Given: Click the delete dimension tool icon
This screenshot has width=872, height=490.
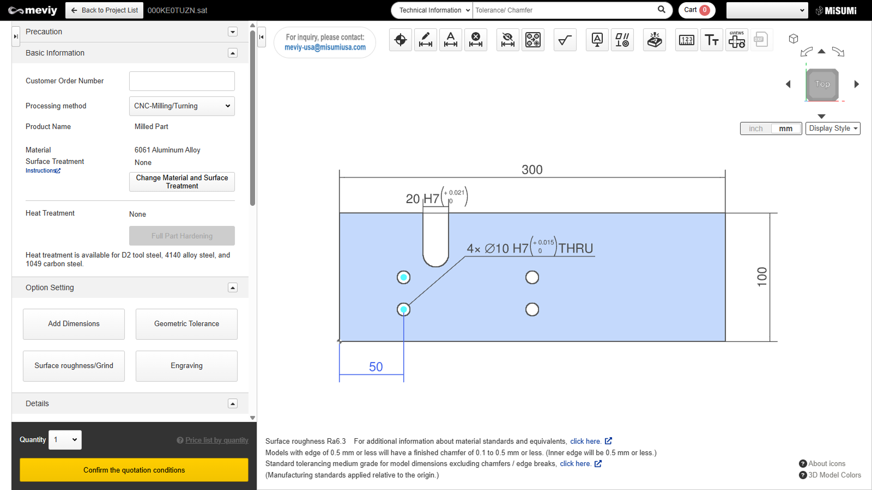Looking at the screenshot, I should coord(476,40).
